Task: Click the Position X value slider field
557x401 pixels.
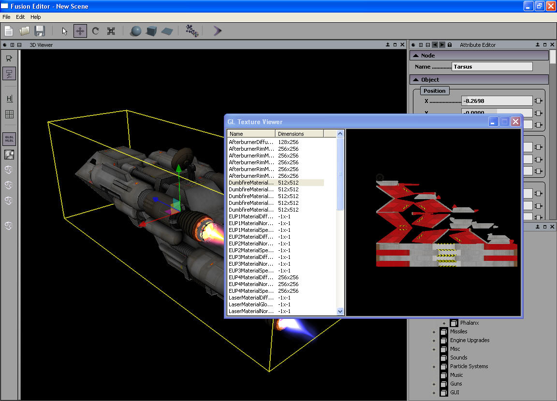Action: (497, 101)
